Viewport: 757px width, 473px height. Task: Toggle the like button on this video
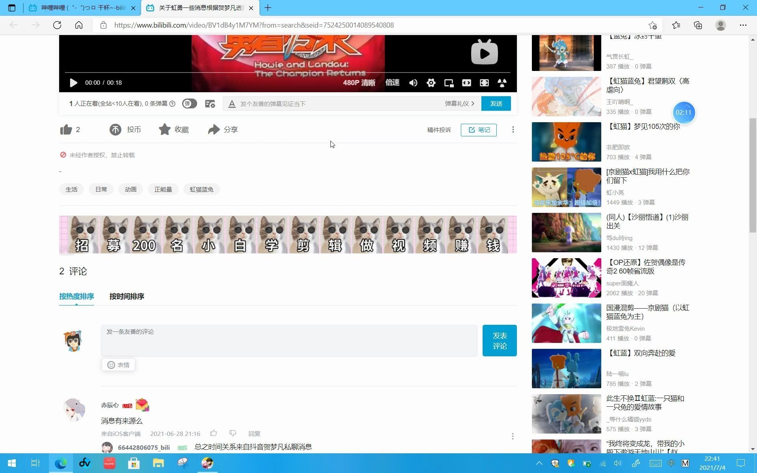point(65,129)
